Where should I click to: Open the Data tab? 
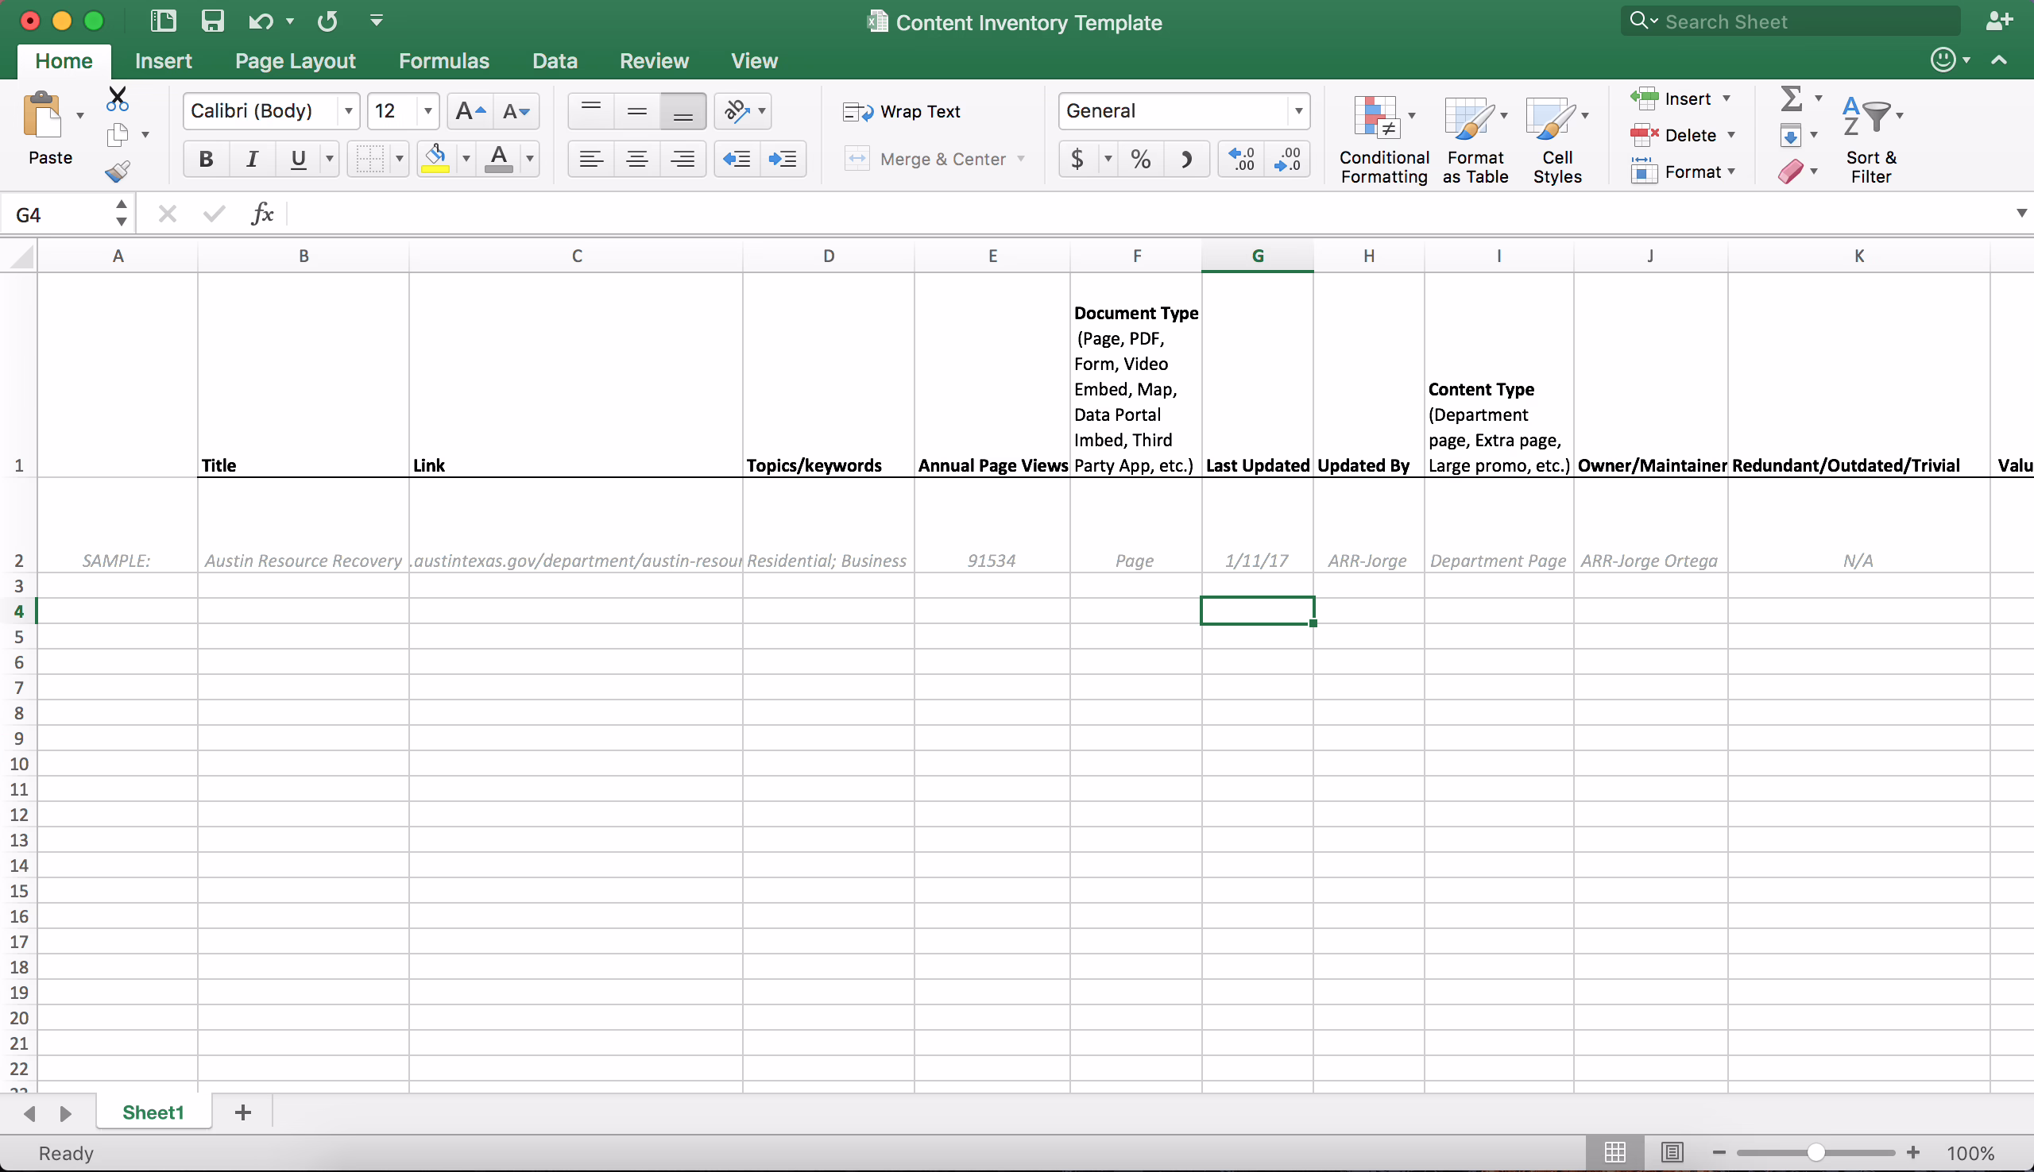[555, 61]
